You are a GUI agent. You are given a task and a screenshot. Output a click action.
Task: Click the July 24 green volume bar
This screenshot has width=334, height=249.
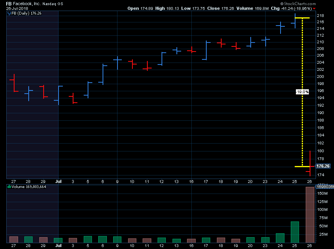click(280, 238)
